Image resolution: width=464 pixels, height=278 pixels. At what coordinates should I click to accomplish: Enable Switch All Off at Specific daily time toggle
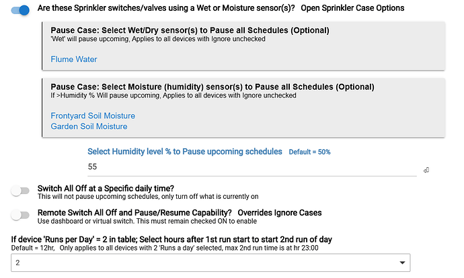point(20,191)
